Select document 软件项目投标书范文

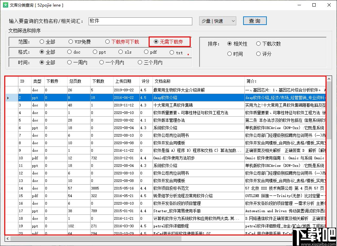[199, 188]
